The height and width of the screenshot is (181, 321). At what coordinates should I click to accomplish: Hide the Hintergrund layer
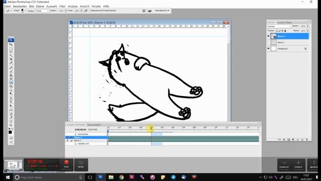[268, 49]
